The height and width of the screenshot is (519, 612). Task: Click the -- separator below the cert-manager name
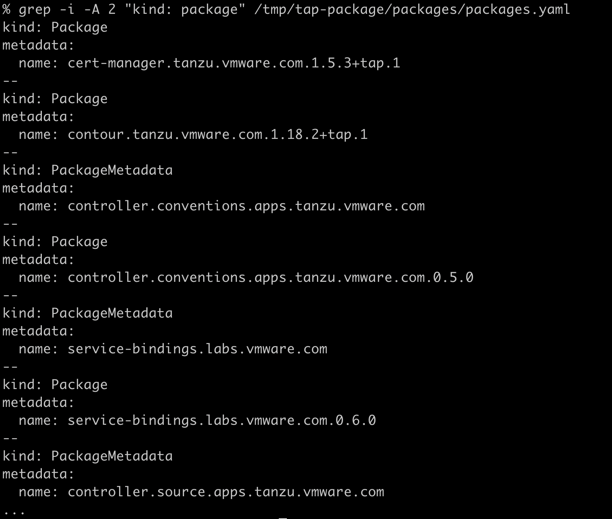tap(10, 81)
